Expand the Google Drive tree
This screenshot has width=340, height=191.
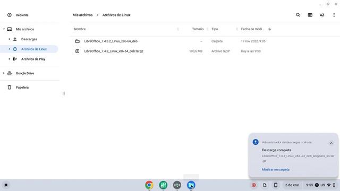tap(4, 73)
